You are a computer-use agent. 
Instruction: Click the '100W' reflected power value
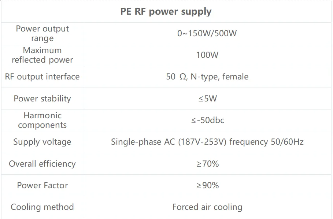click(207, 55)
